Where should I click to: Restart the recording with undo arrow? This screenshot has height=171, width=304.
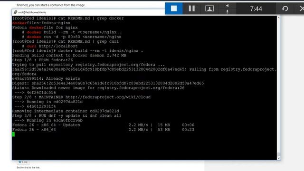point(285,9)
